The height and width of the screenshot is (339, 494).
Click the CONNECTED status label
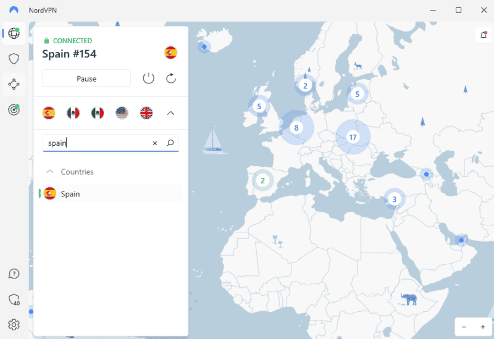point(72,41)
